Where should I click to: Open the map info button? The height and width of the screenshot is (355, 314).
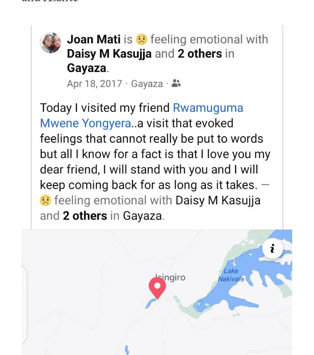click(x=273, y=249)
